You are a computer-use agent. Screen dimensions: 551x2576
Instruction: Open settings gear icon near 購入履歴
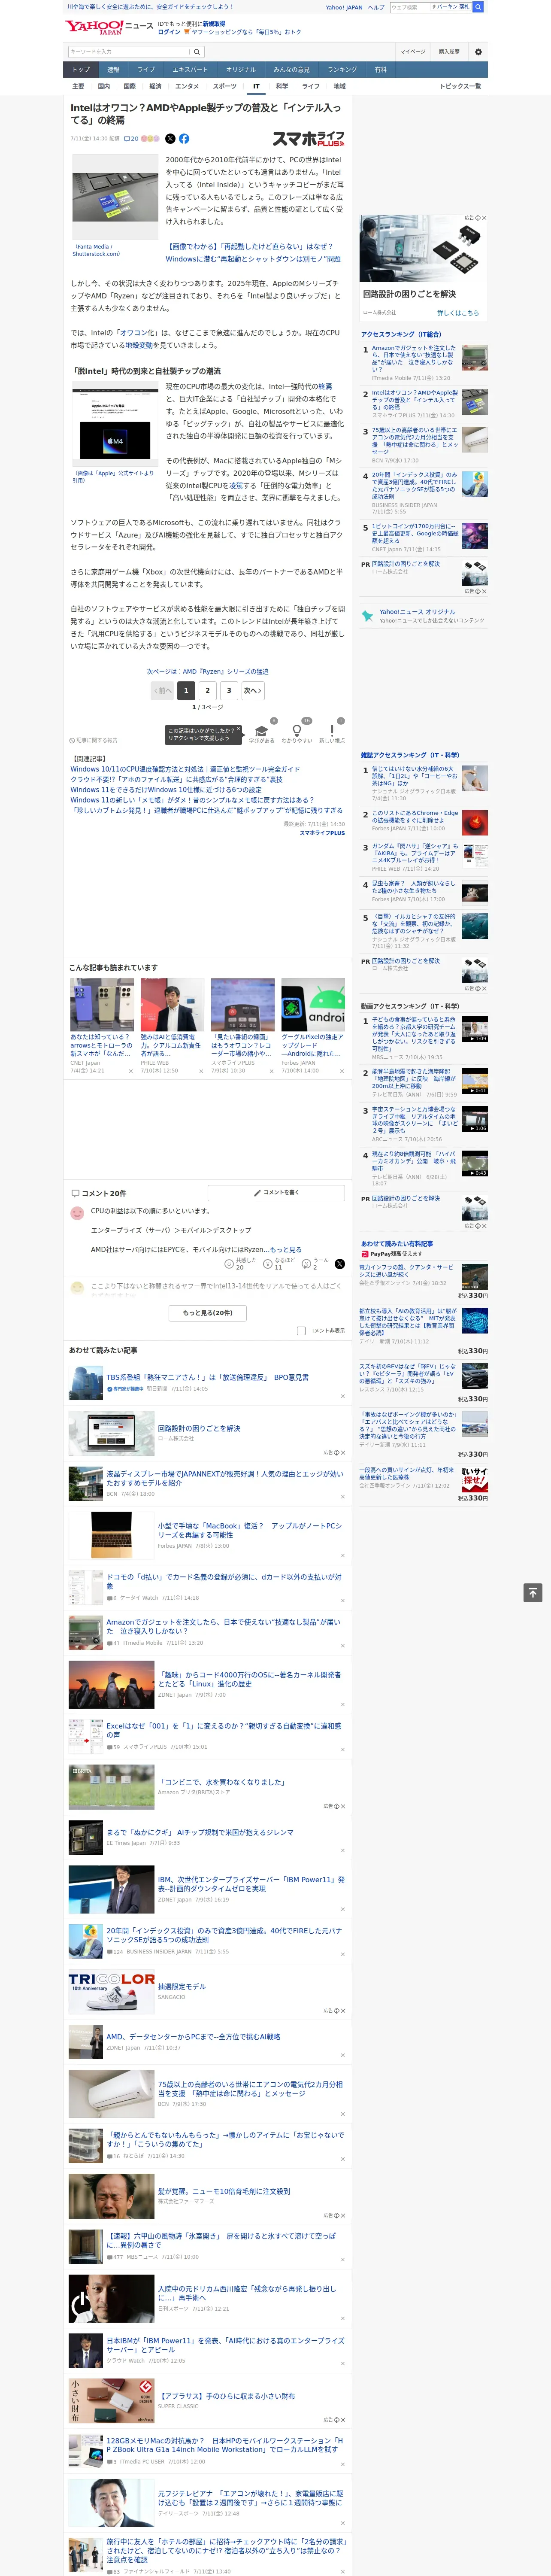pyautogui.click(x=478, y=51)
